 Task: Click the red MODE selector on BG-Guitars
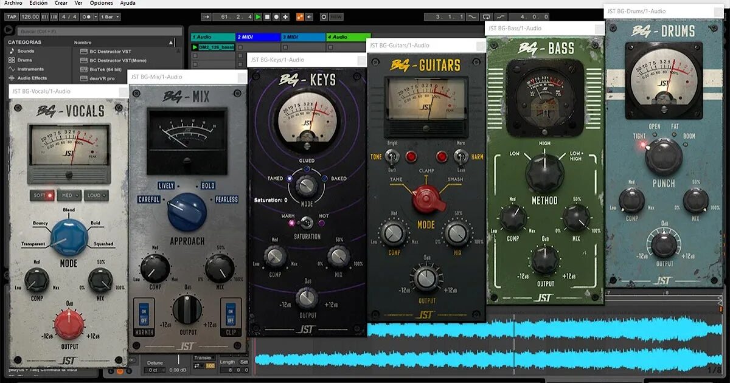pyautogui.click(x=427, y=198)
